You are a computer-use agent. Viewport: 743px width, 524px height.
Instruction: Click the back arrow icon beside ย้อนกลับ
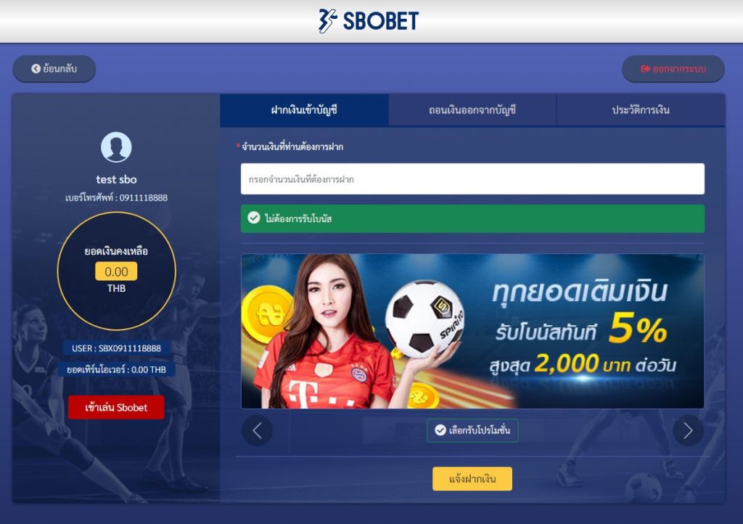pyautogui.click(x=36, y=69)
